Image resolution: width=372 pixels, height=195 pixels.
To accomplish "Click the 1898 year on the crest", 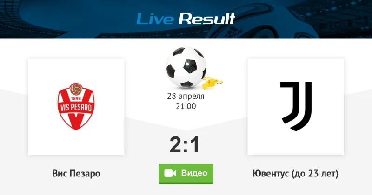I will (76, 98).
